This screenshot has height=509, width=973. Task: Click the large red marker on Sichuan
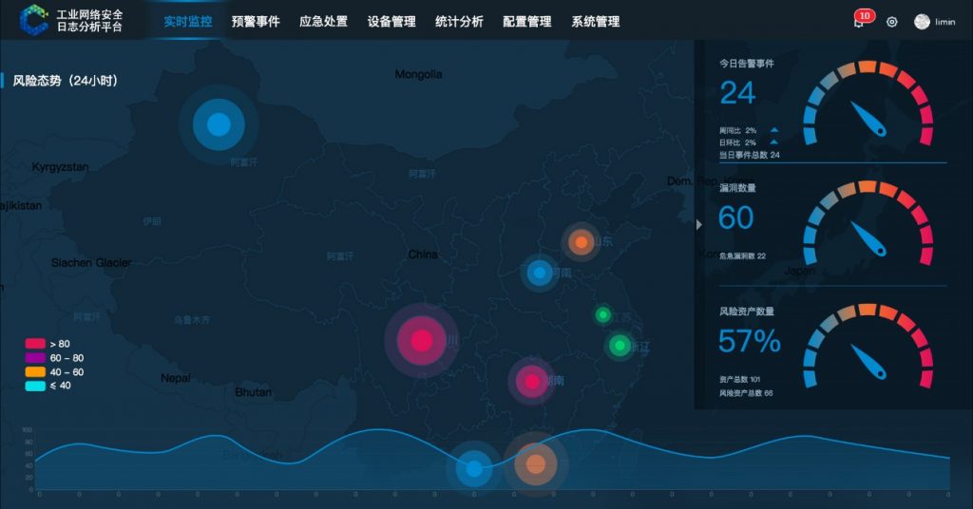click(x=421, y=340)
